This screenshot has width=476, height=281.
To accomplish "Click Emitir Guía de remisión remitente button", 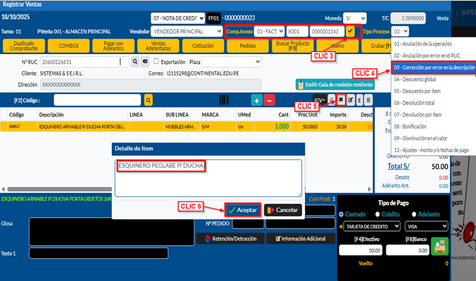I will point(335,84).
